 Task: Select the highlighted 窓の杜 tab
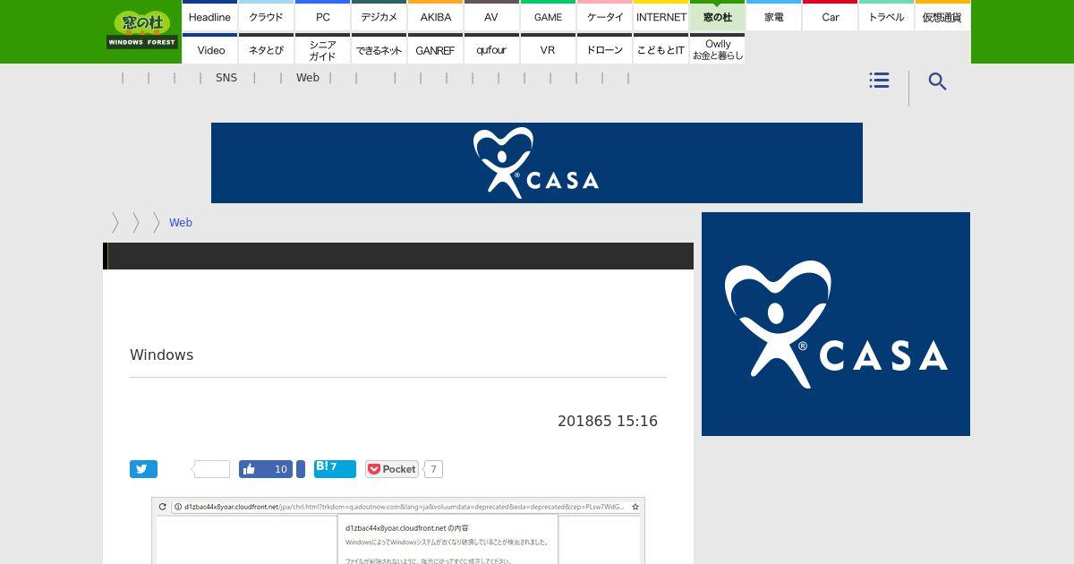717,16
